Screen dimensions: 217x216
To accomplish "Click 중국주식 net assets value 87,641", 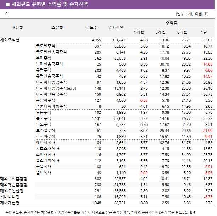I will point(120,118).
